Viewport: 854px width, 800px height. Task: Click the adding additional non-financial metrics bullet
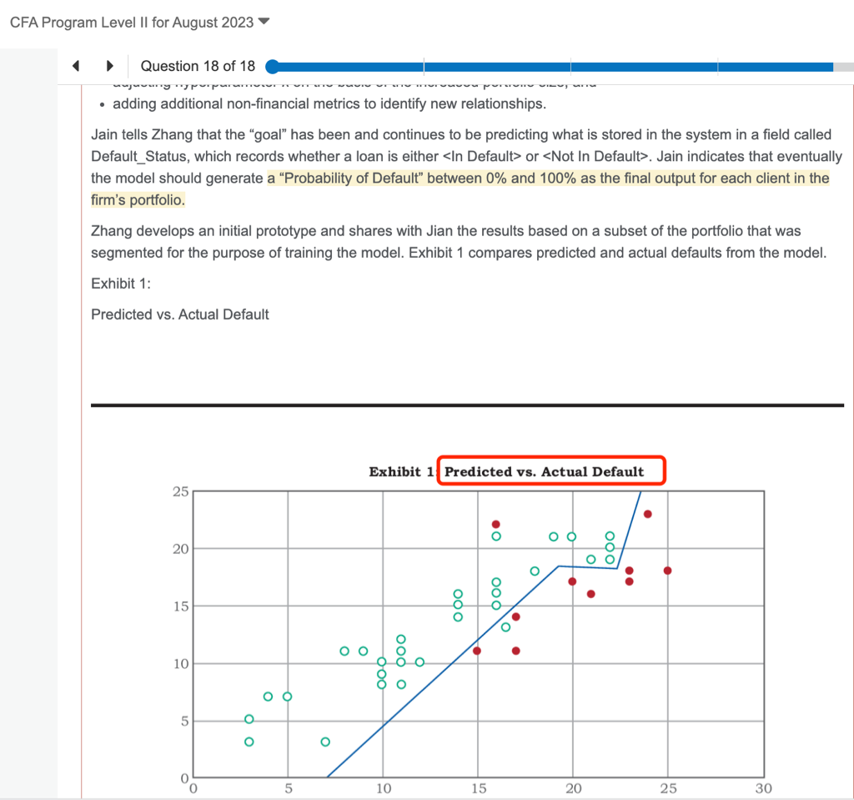click(x=329, y=104)
